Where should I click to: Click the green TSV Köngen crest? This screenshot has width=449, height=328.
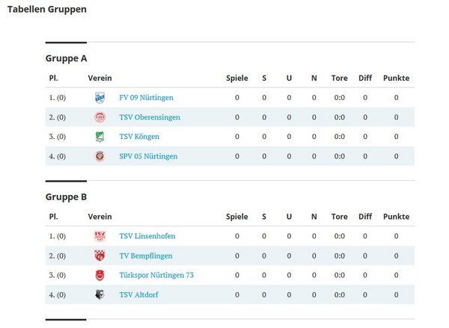point(100,137)
